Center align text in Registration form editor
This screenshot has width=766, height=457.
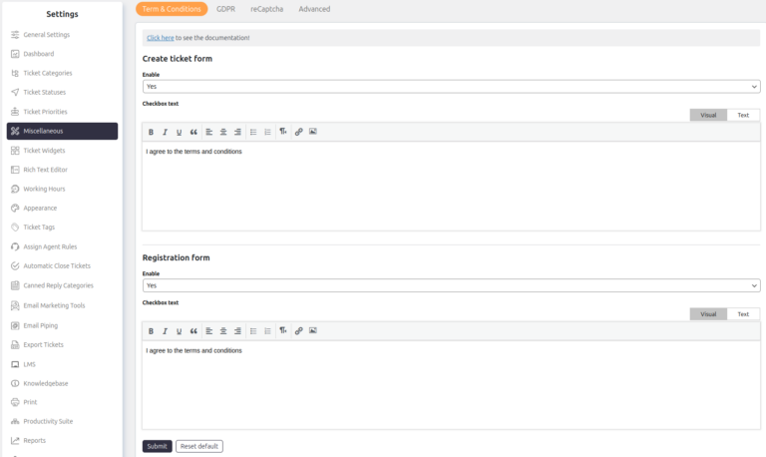pyautogui.click(x=223, y=330)
